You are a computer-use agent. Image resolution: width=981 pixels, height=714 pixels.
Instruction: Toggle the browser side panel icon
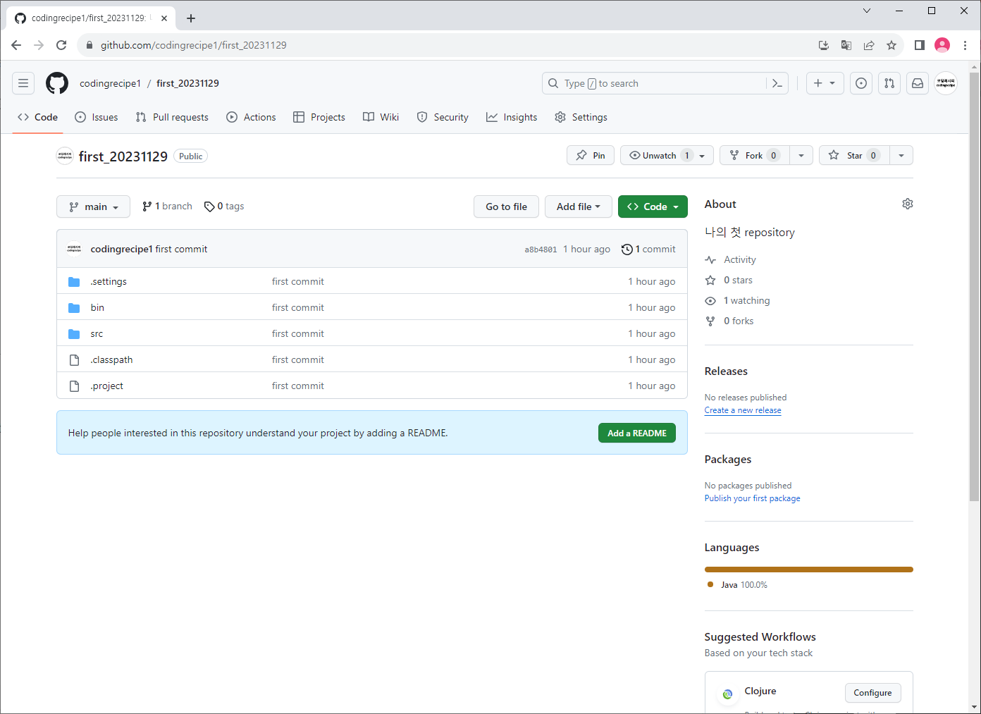point(919,45)
